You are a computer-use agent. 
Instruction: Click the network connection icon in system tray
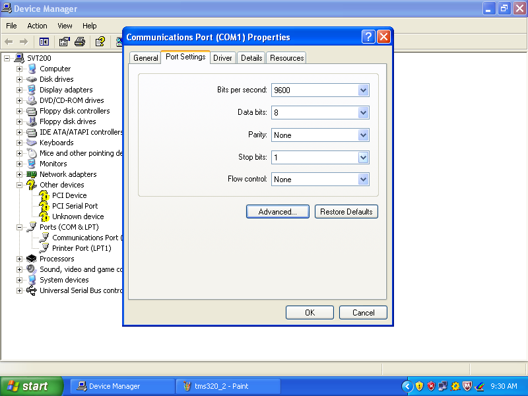(442, 386)
